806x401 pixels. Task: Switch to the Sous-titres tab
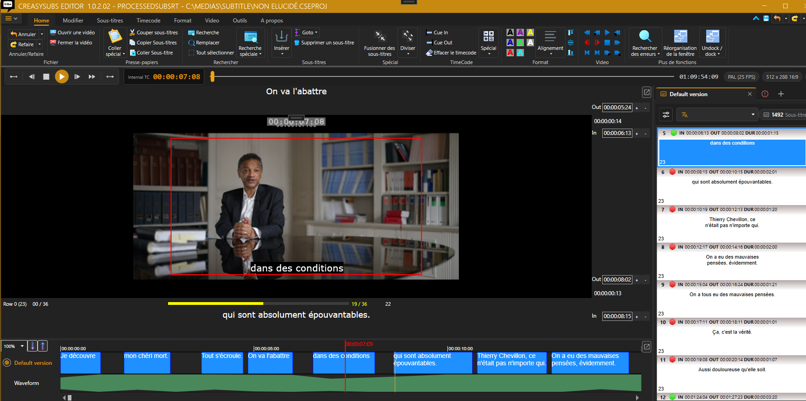110,21
